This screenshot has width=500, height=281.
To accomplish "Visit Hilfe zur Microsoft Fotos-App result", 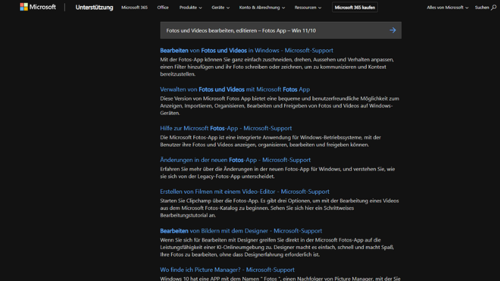I will click(225, 128).
